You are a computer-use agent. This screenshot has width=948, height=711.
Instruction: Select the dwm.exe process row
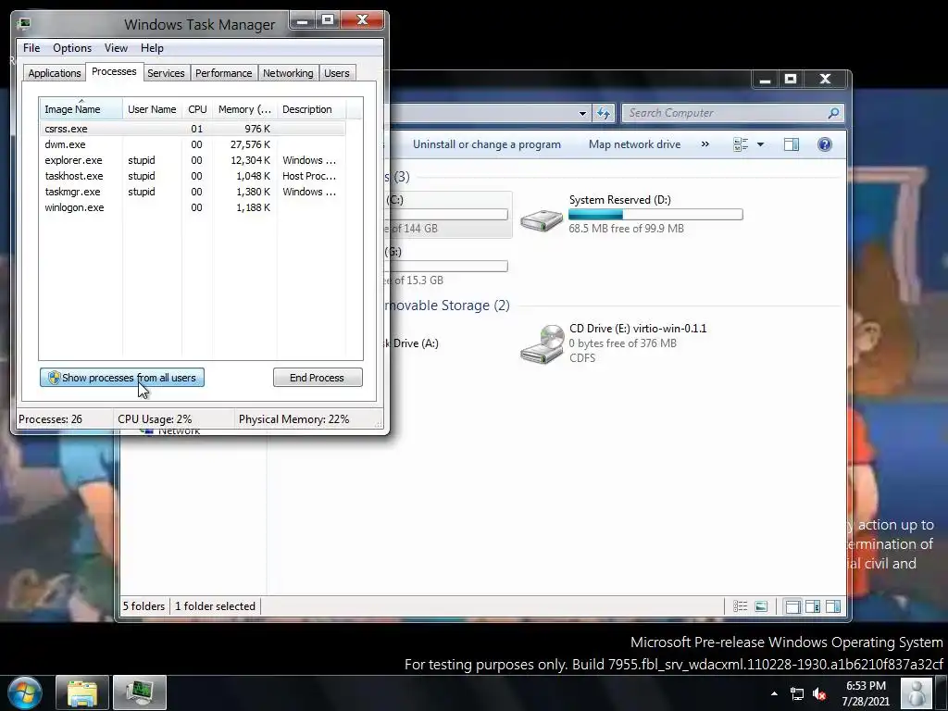click(x=193, y=143)
